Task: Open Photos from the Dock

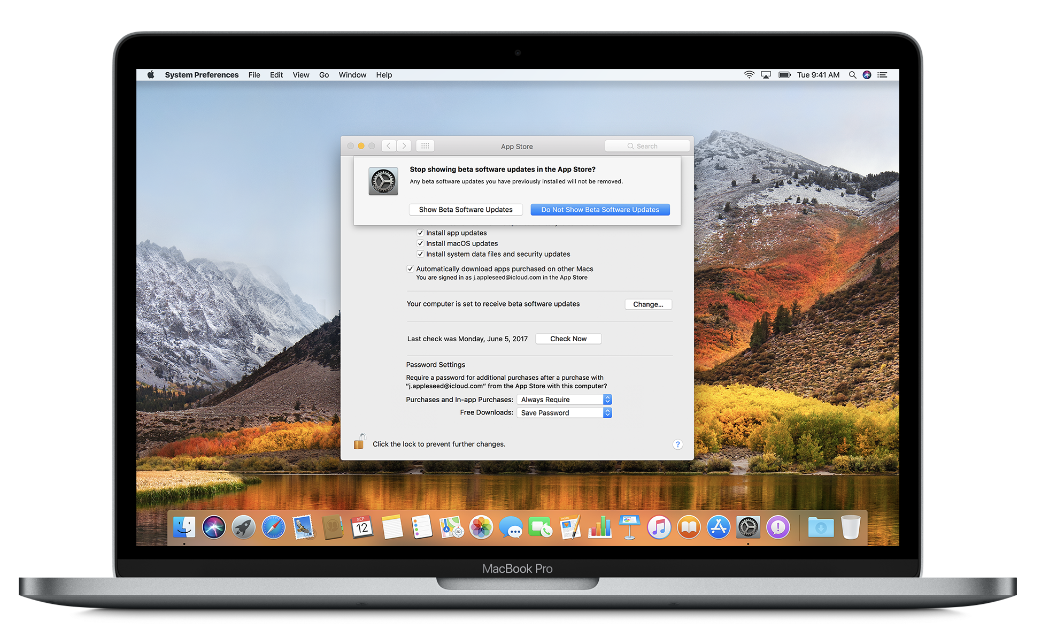Action: 481,527
